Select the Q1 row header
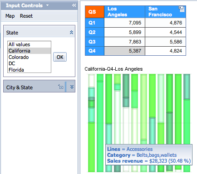 pos(95,23)
